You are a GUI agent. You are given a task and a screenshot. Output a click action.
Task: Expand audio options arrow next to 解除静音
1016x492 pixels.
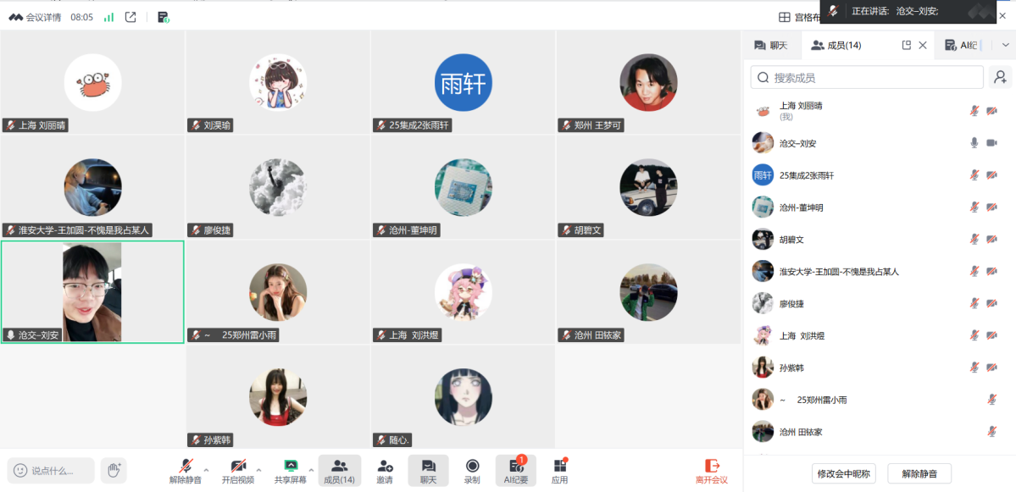[207, 470]
